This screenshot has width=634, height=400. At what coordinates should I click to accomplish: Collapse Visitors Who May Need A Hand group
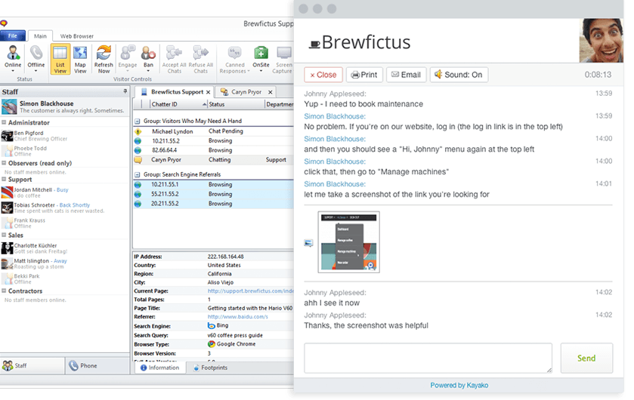click(x=137, y=121)
